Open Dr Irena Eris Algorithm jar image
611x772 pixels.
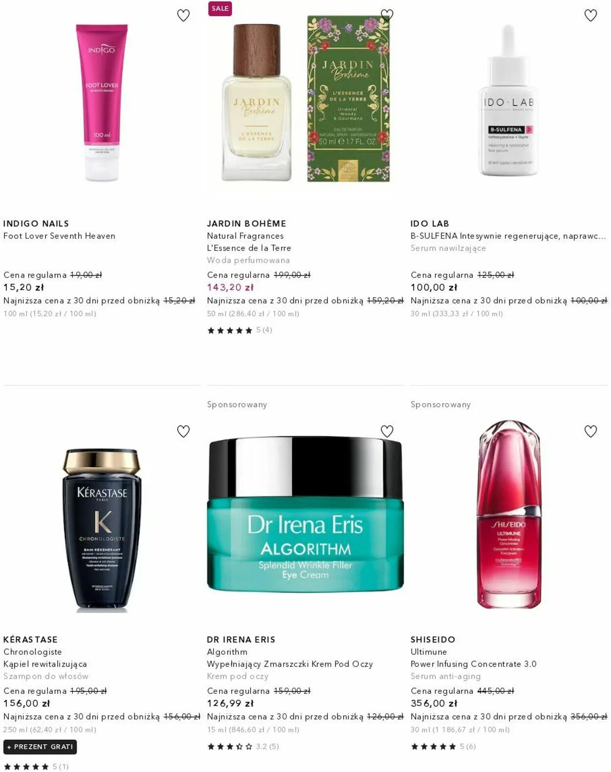pyautogui.click(x=305, y=514)
